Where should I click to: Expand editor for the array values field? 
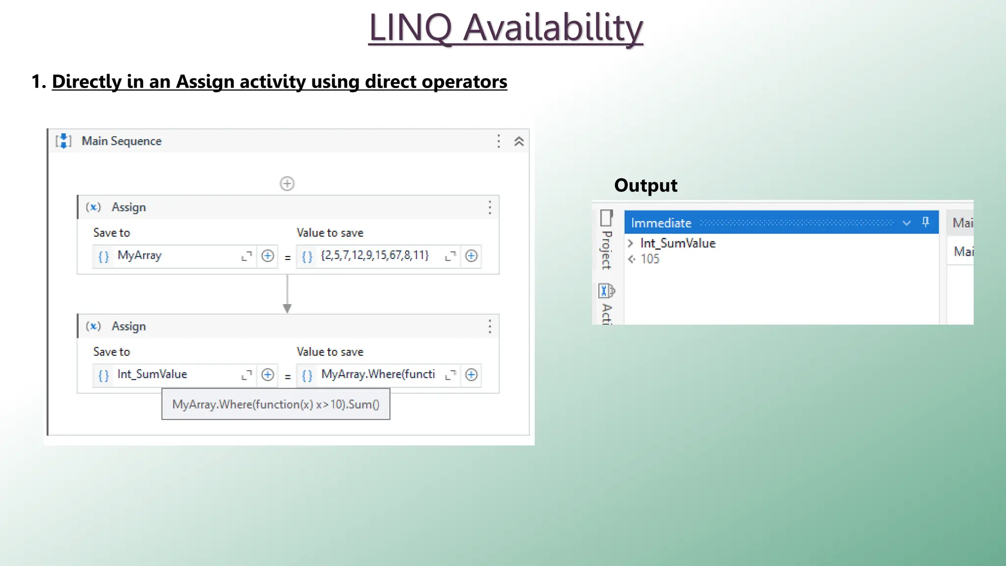point(450,256)
